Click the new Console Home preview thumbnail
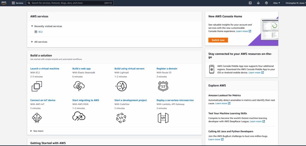Image resolution: width=306 pixels, height=146 pixels. pyautogui.click(x=270, y=29)
